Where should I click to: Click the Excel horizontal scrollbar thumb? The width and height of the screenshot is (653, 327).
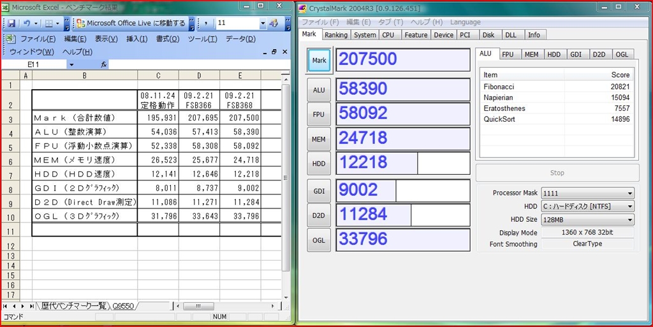pyautogui.click(x=198, y=306)
